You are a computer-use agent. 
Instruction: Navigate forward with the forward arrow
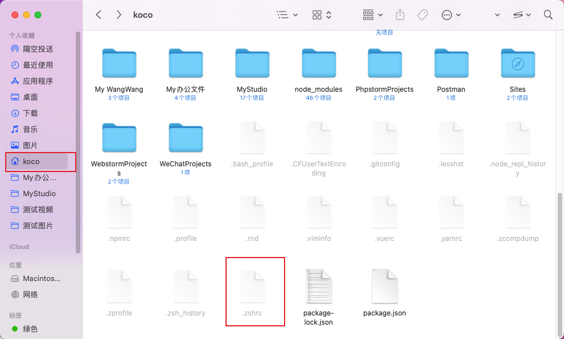118,14
